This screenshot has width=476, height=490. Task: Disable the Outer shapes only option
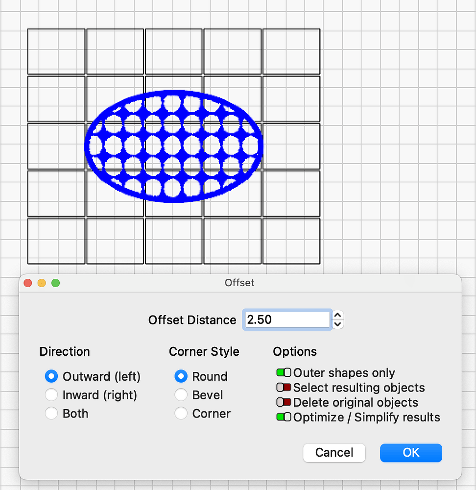[x=284, y=372]
